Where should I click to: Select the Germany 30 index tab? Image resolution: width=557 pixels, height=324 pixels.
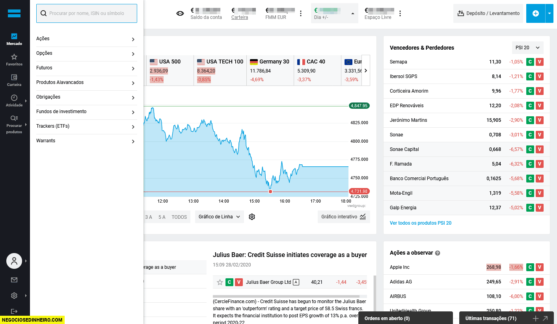tap(270, 71)
